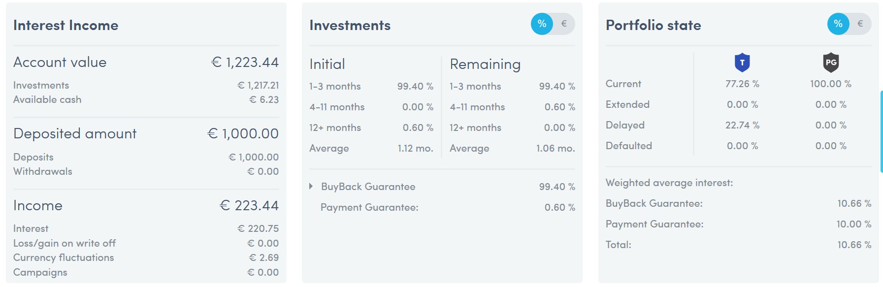Click the Delayed 22.74 % value
Screen dimensions: 883x287
coord(742,125)
